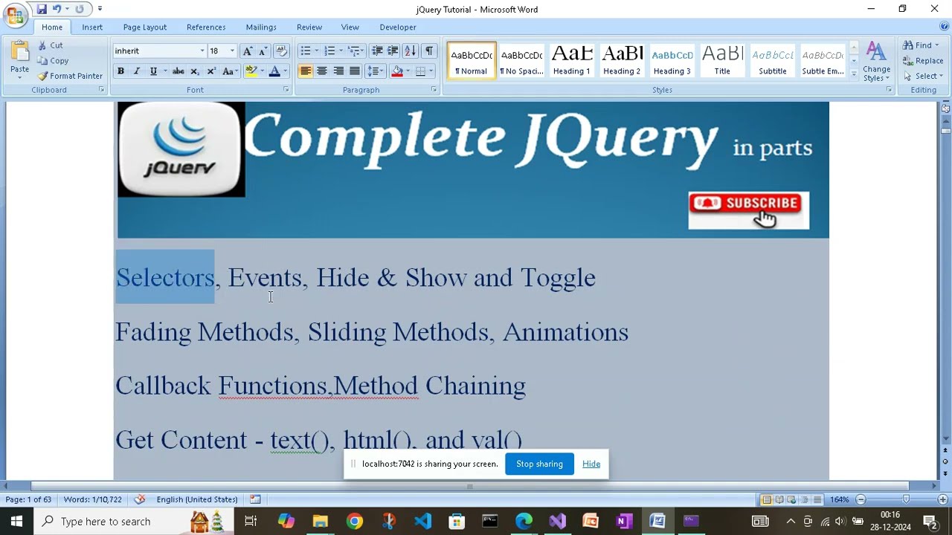
Task: Apply the Heading 1 style
Action: pos(572,60)
